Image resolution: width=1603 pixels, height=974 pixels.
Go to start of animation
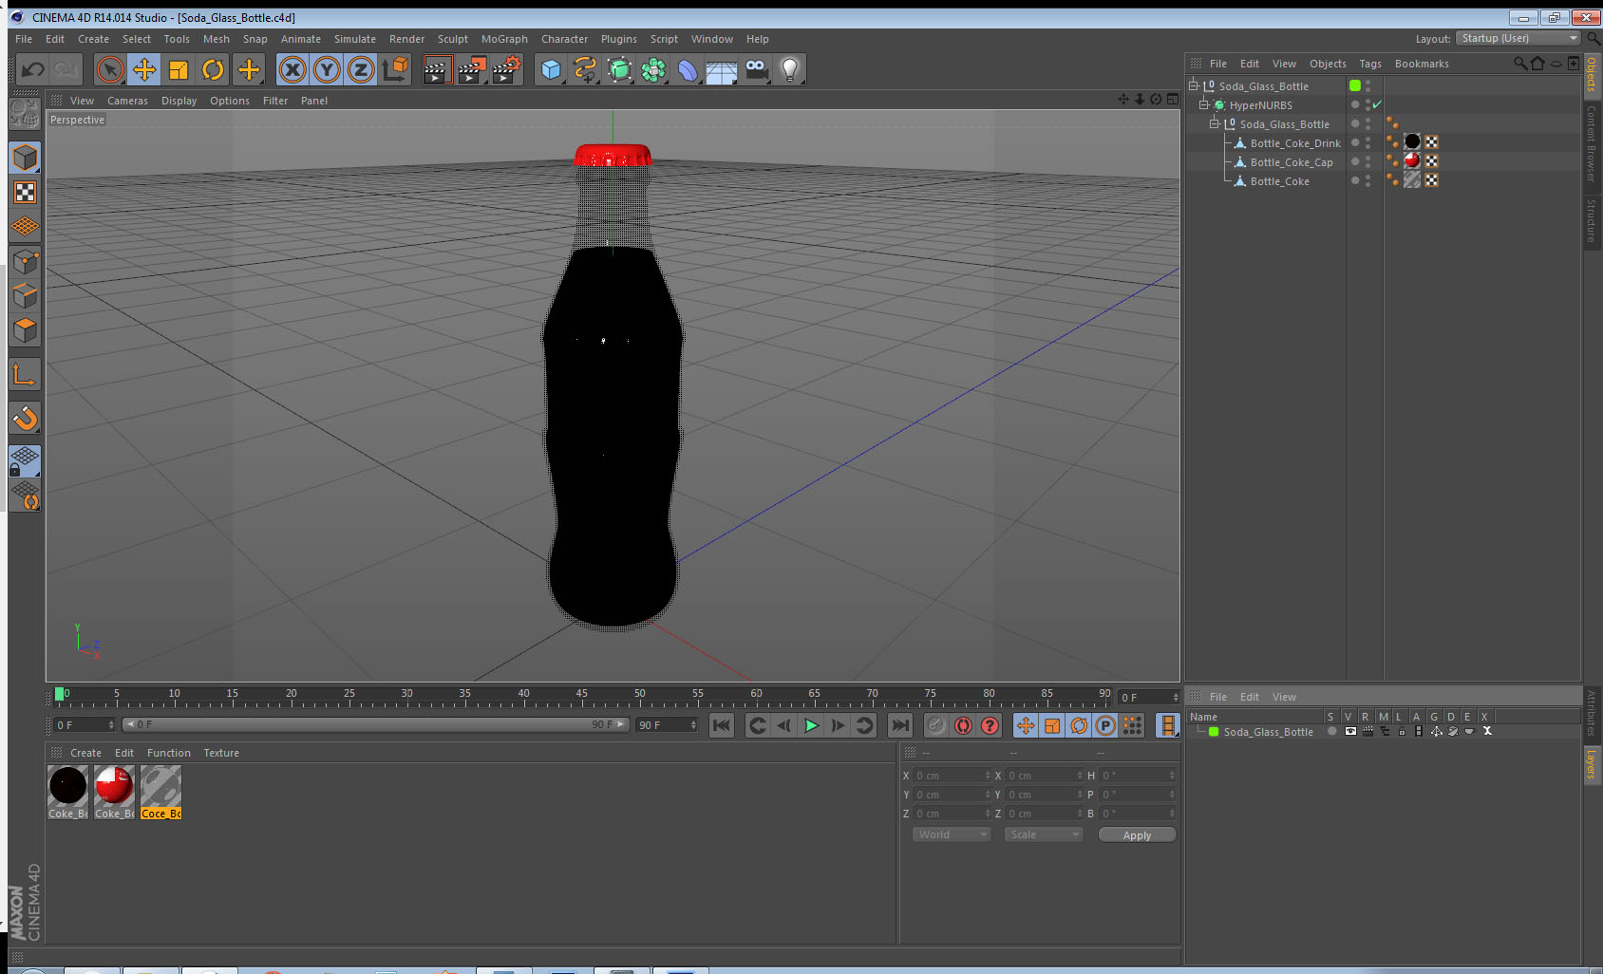[722, 725]
